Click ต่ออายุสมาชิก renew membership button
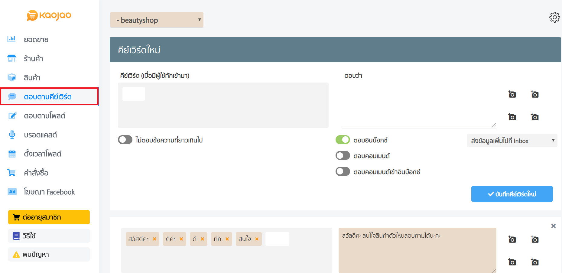The width and height of the screenshot is (562, 273). point(49,217)
